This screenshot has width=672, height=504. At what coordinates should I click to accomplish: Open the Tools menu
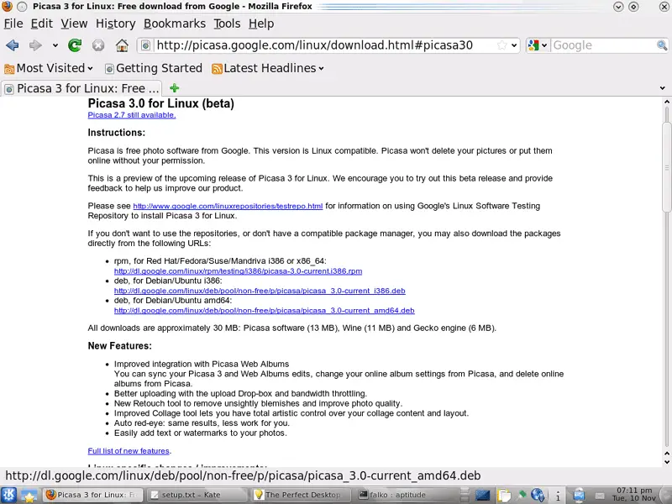click(x=227, y=24)
